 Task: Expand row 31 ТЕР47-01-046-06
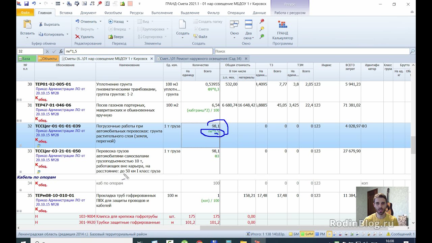(x=18, y=121)
